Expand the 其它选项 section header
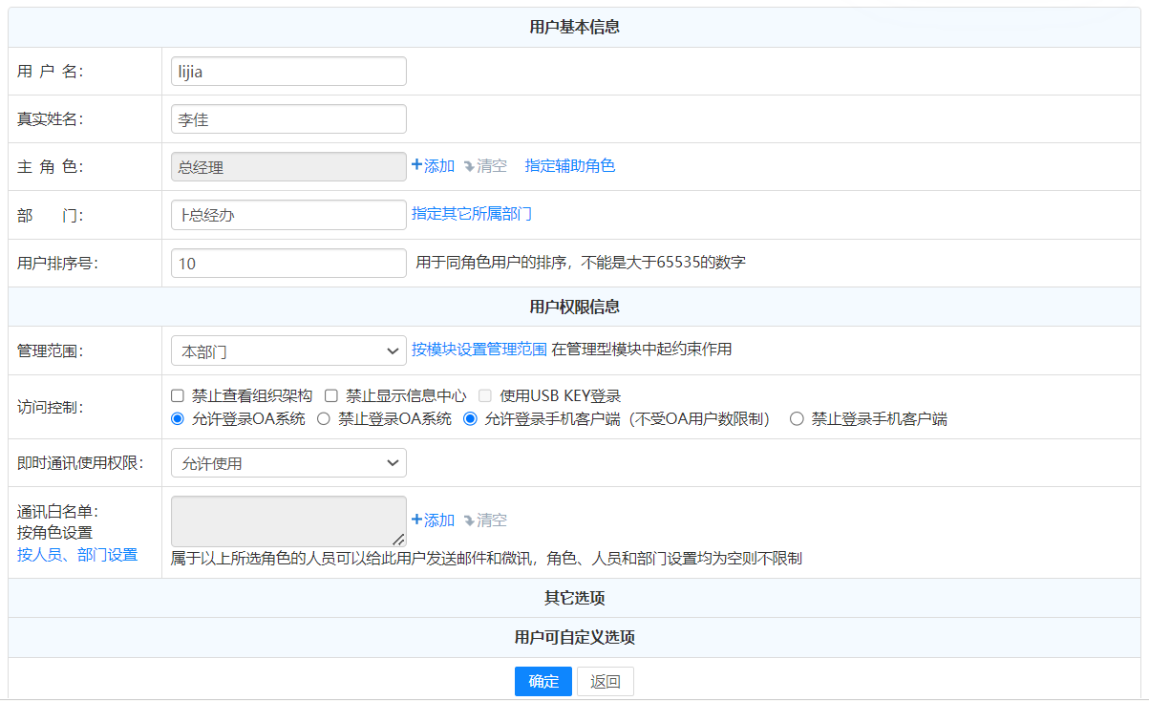This screenshot has height=701, width=1149. point(574,598)
